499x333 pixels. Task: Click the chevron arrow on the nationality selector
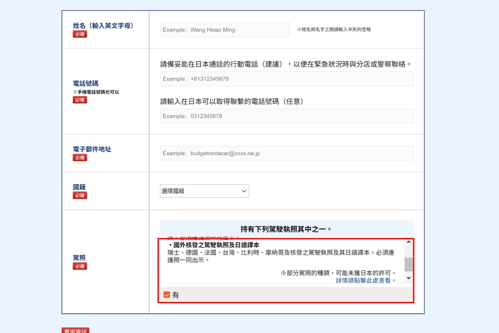244,191
